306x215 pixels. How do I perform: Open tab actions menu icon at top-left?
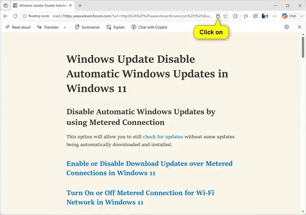(6, 5)
